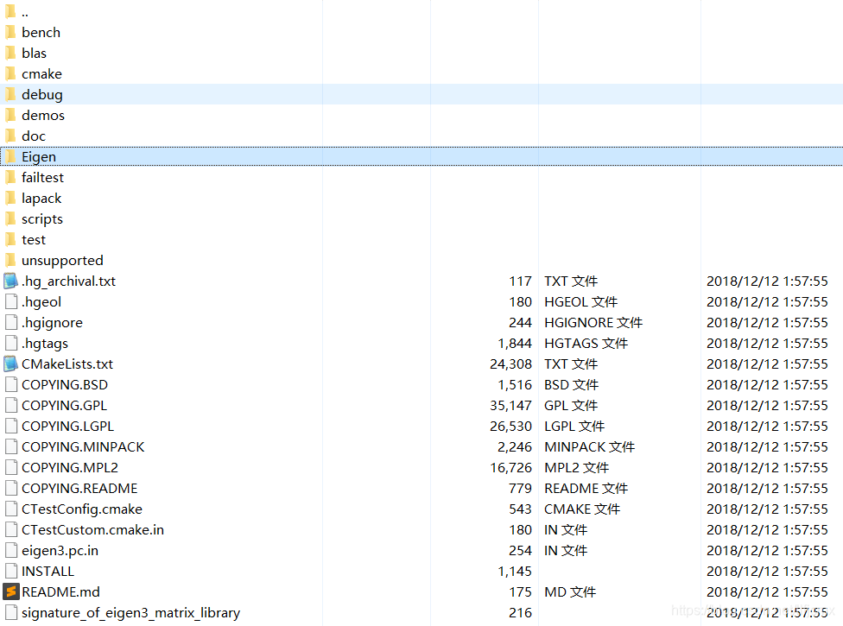This screenshot has width=843, height=626.
Task: Open the lapack folder
Action: (x=39, y=198)
